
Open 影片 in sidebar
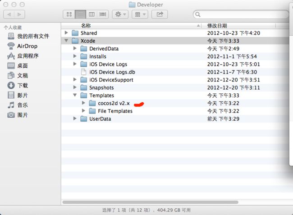pyautogui.click(x=18, y=95)
